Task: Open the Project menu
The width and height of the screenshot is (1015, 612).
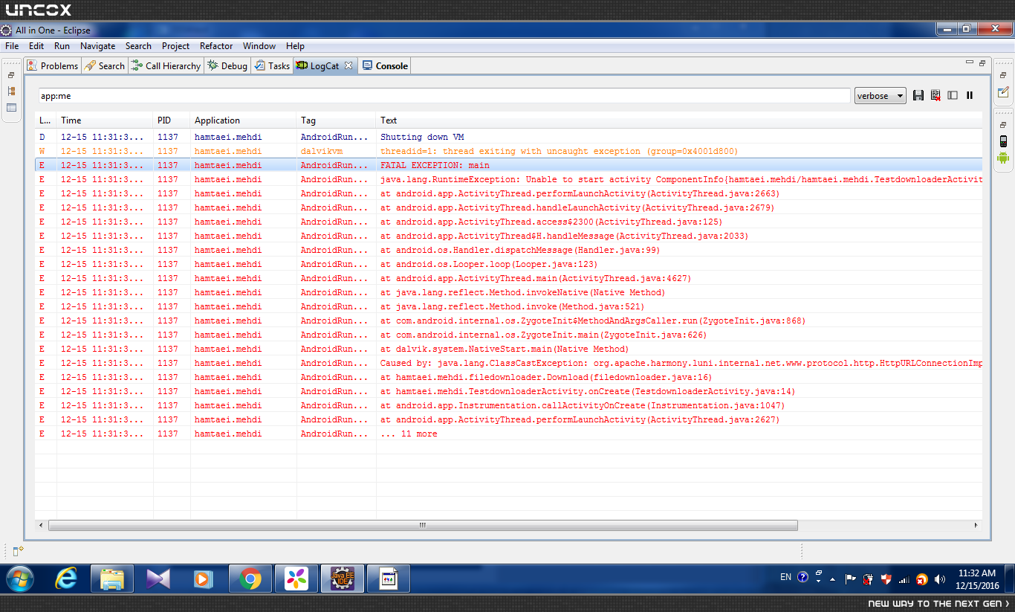Action: point(175,46)
